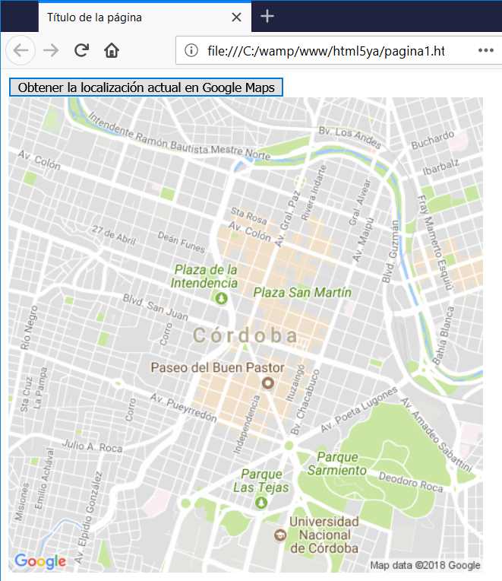Click the Av. Poeta Lugones label
Image resolution: width=502 pixels, height=581 pixels.
click(358, 409)
